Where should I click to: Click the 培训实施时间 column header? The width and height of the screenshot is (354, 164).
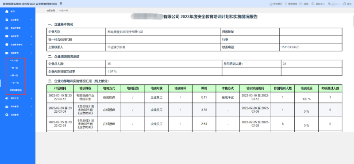point(255,88)
